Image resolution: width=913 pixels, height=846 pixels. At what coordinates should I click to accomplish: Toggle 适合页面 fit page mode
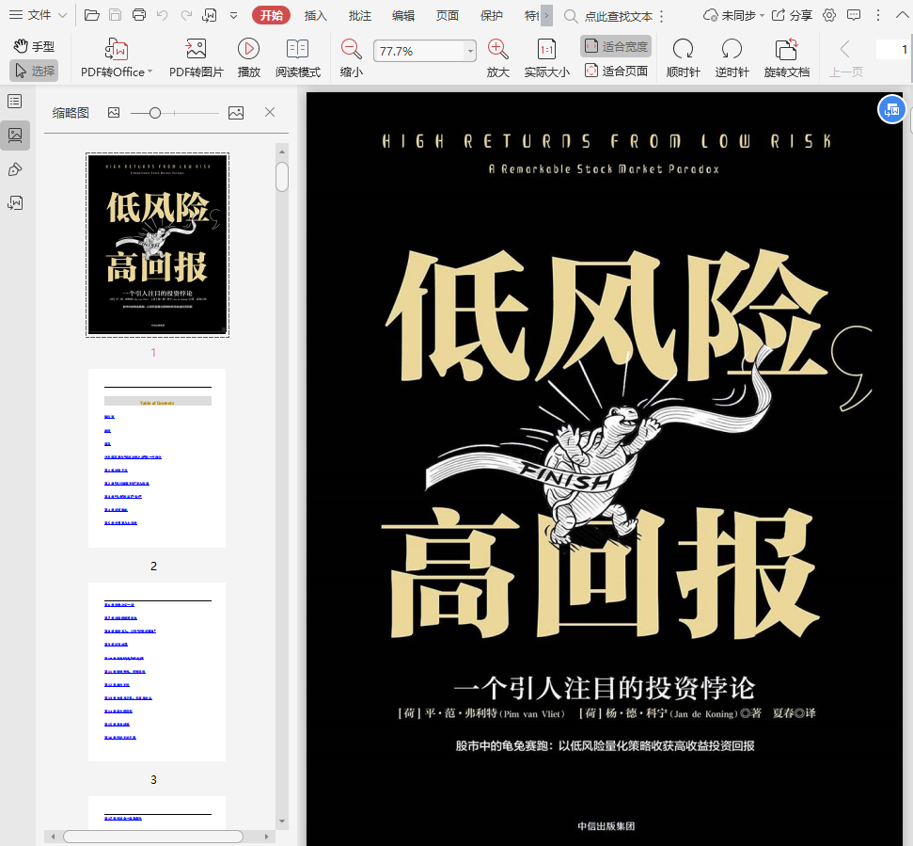point(616,71)
